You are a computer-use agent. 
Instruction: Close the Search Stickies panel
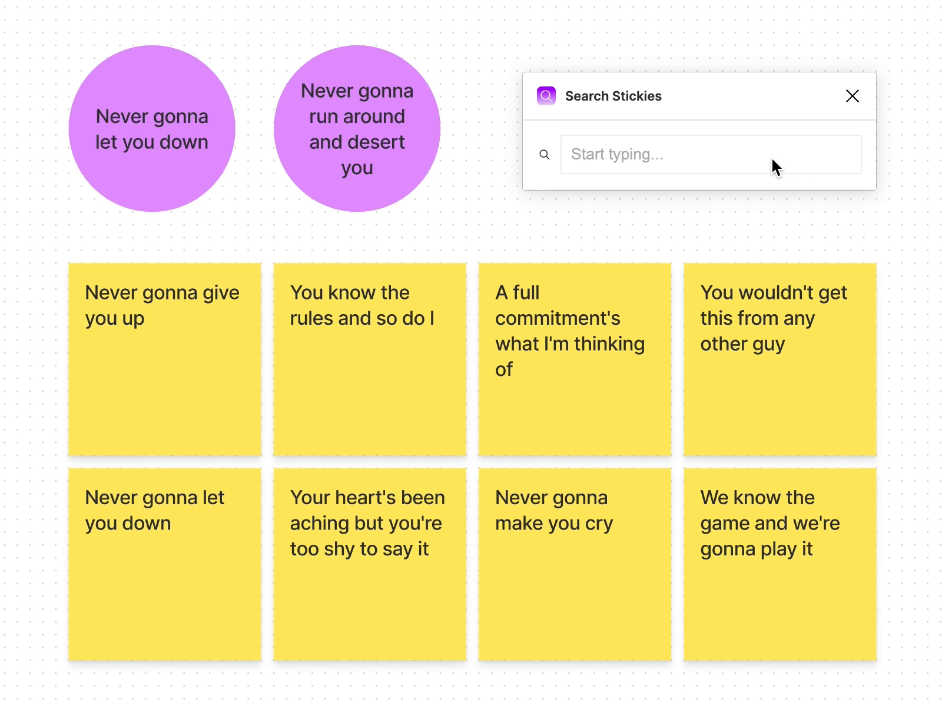852,96
